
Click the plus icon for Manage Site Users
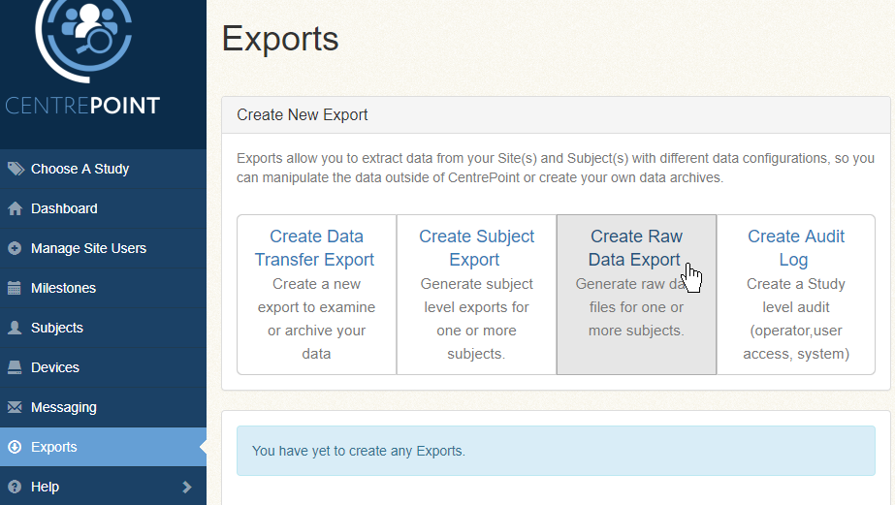coord(15,248)
